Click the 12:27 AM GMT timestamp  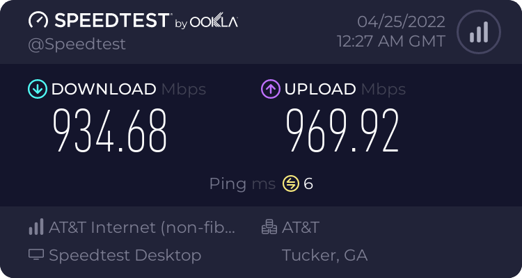coord(391,41)
